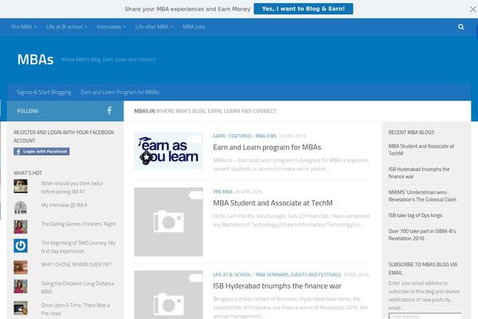Open 'earn as you learn' thumbnail
Viewport: 478px width, 319px height.
(x=168, y=151)
